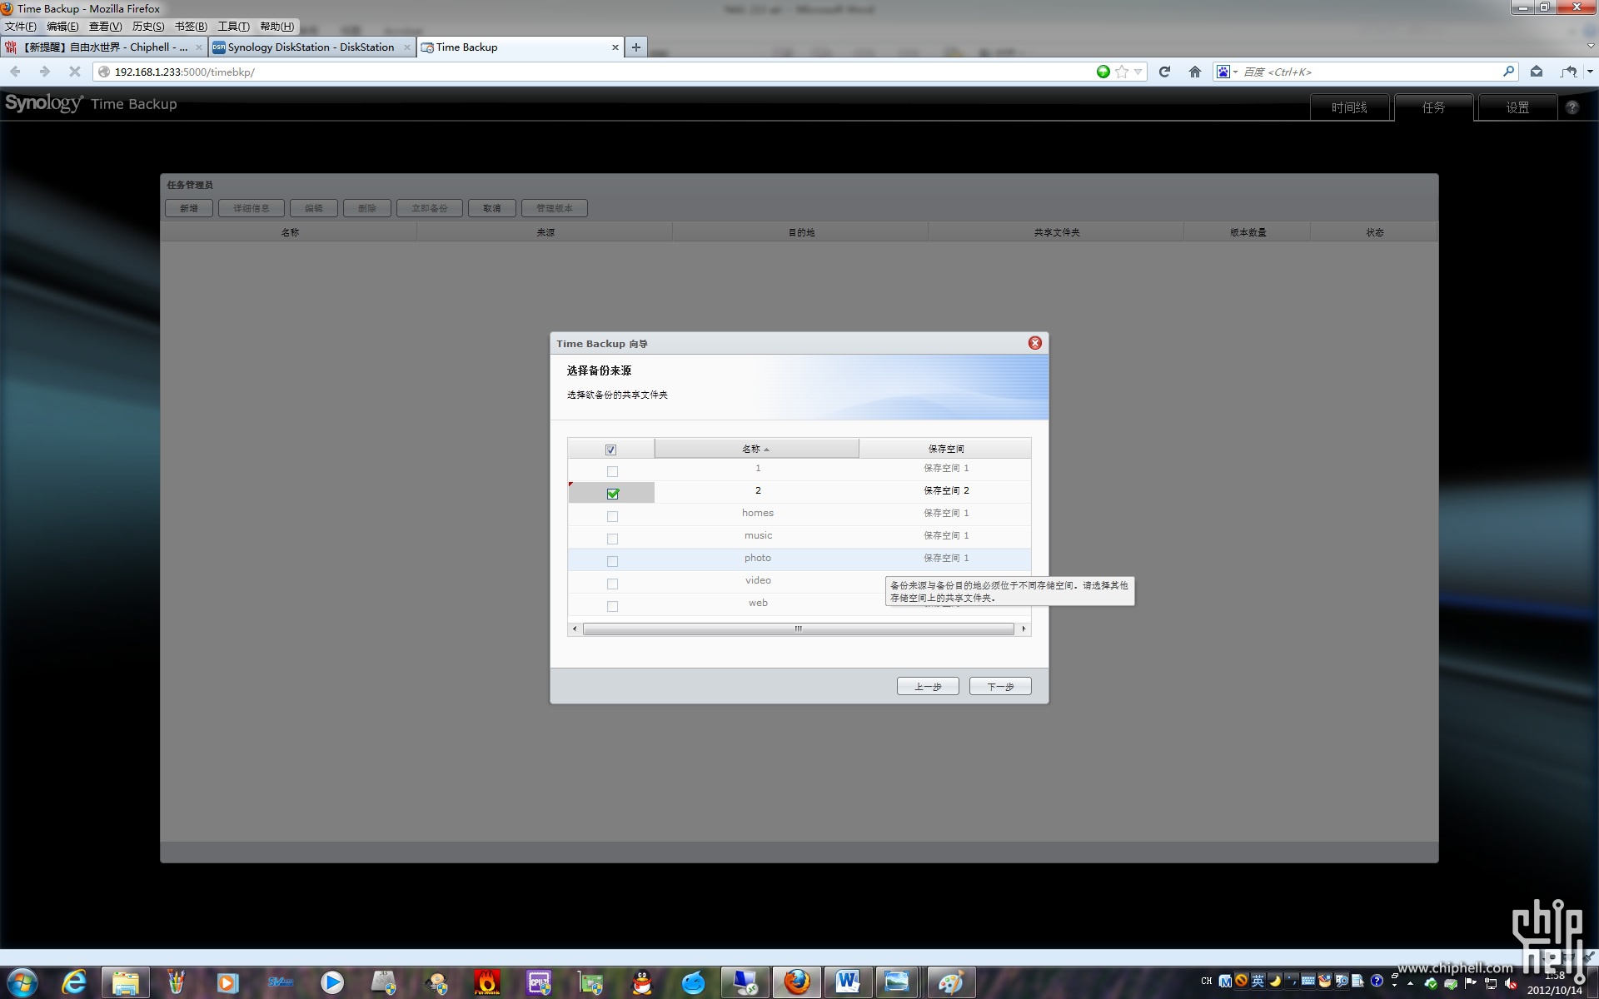Click the undo-arrow toolbar icon beside envelope
Viewport: 1599px width, 999px height.
1569,72
